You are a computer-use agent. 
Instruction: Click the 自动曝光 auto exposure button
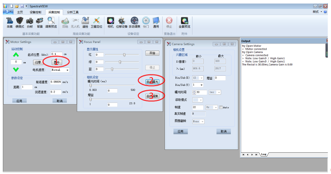pyautogui.click(x=152, y=82)
